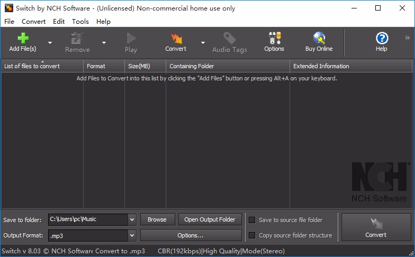415x257 pixels.
Task: Open the Output Format dropdown arrow
Action: pyautogui.click(x=132, y=235)
